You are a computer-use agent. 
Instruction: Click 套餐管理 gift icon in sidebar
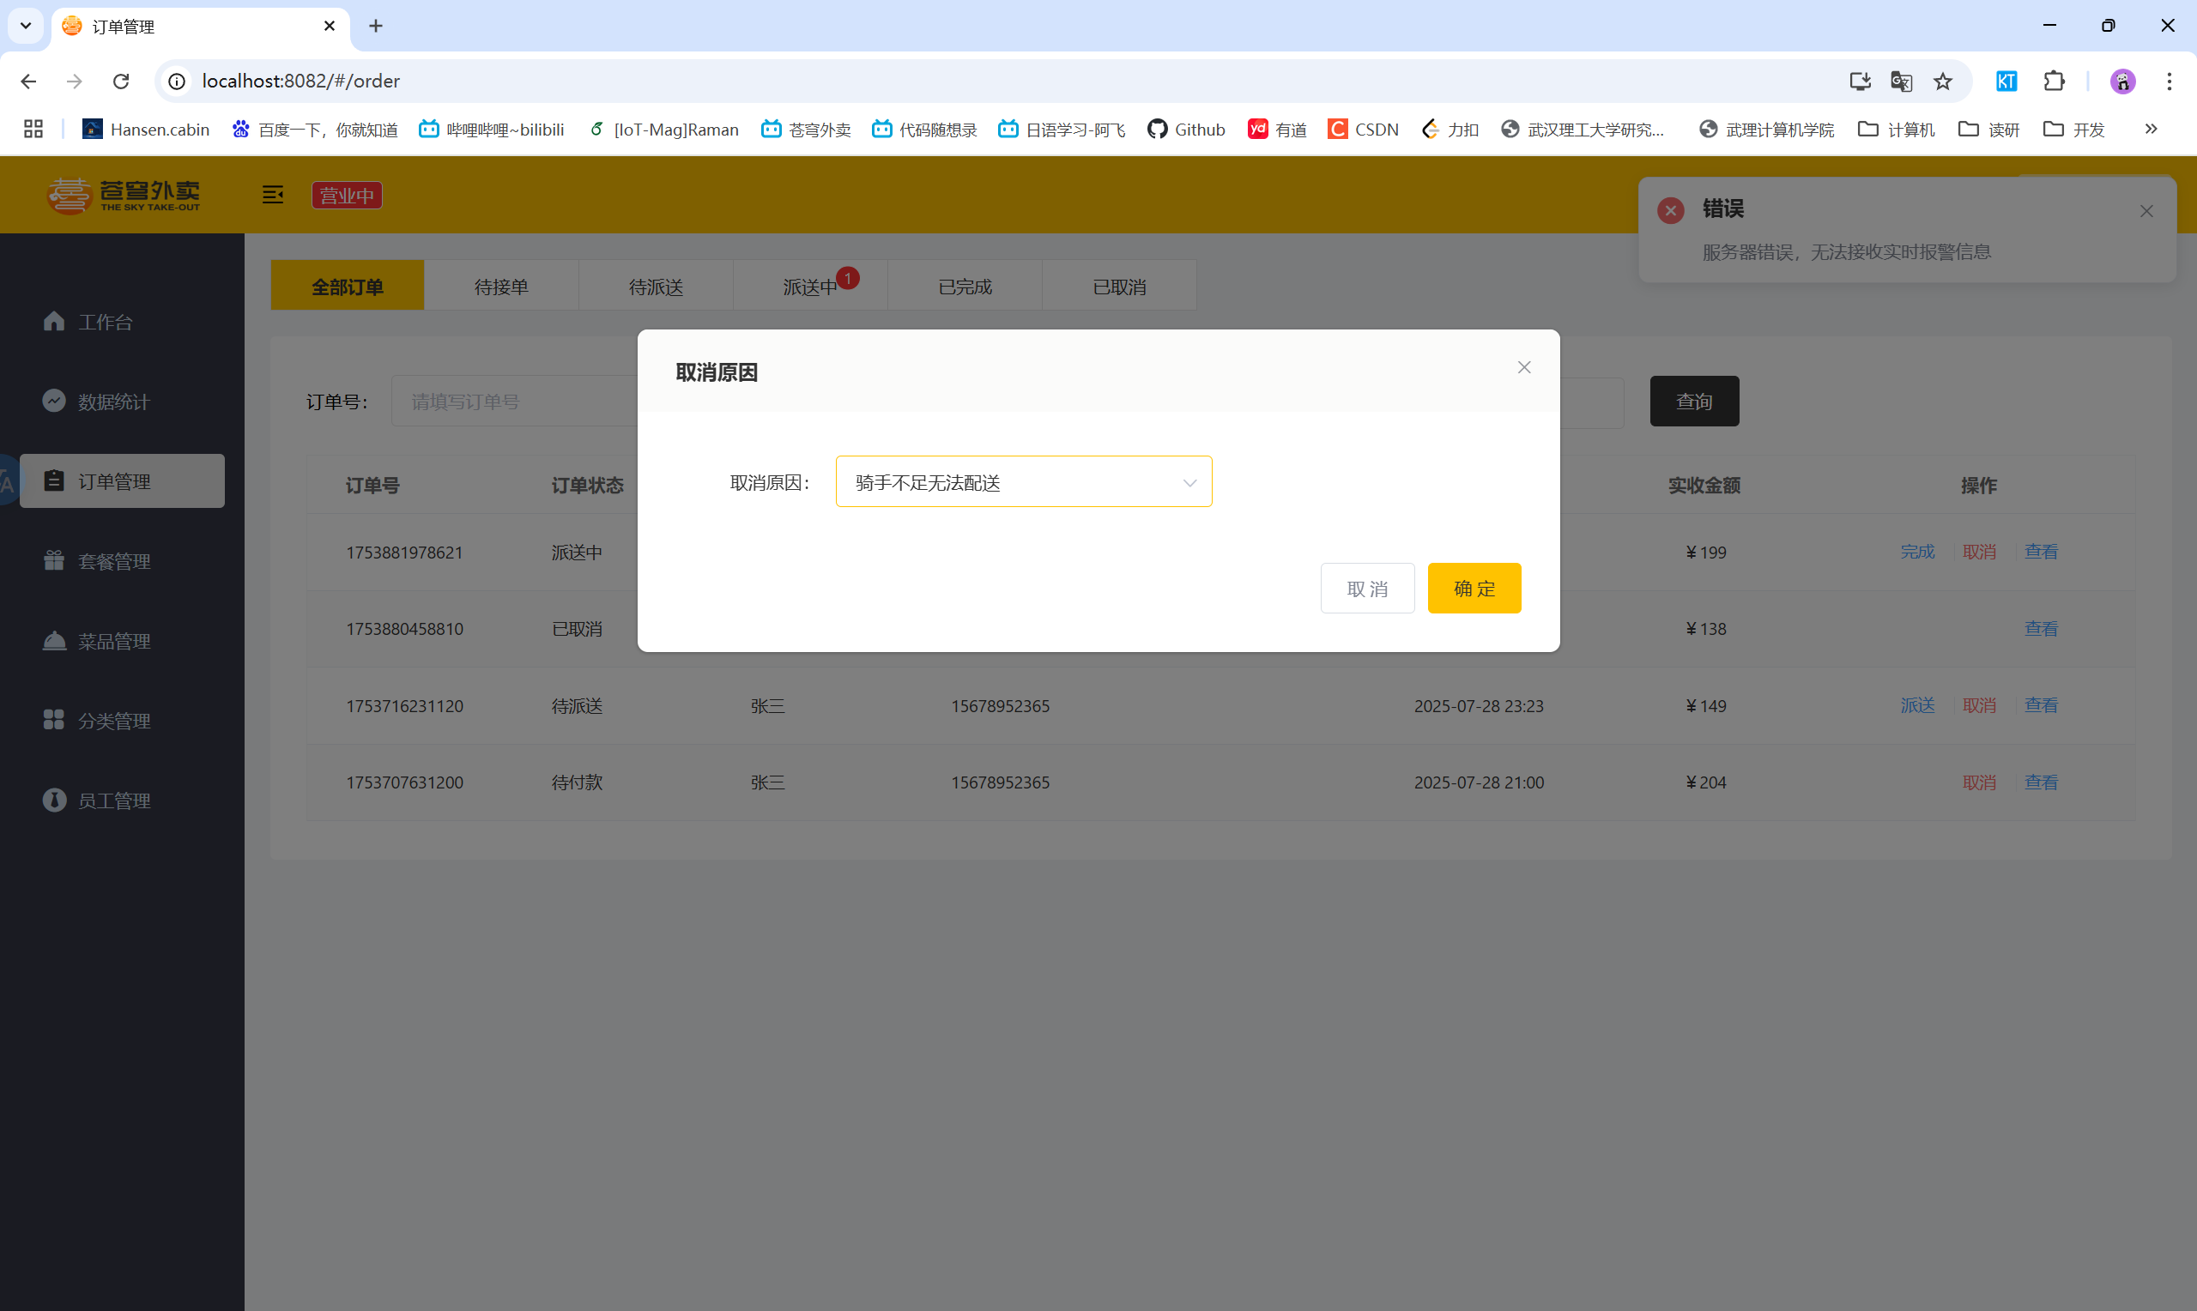tap(54, 561)
